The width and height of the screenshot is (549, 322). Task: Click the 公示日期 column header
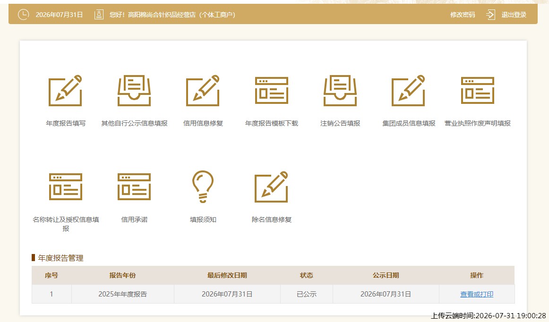tap(386, 275)
